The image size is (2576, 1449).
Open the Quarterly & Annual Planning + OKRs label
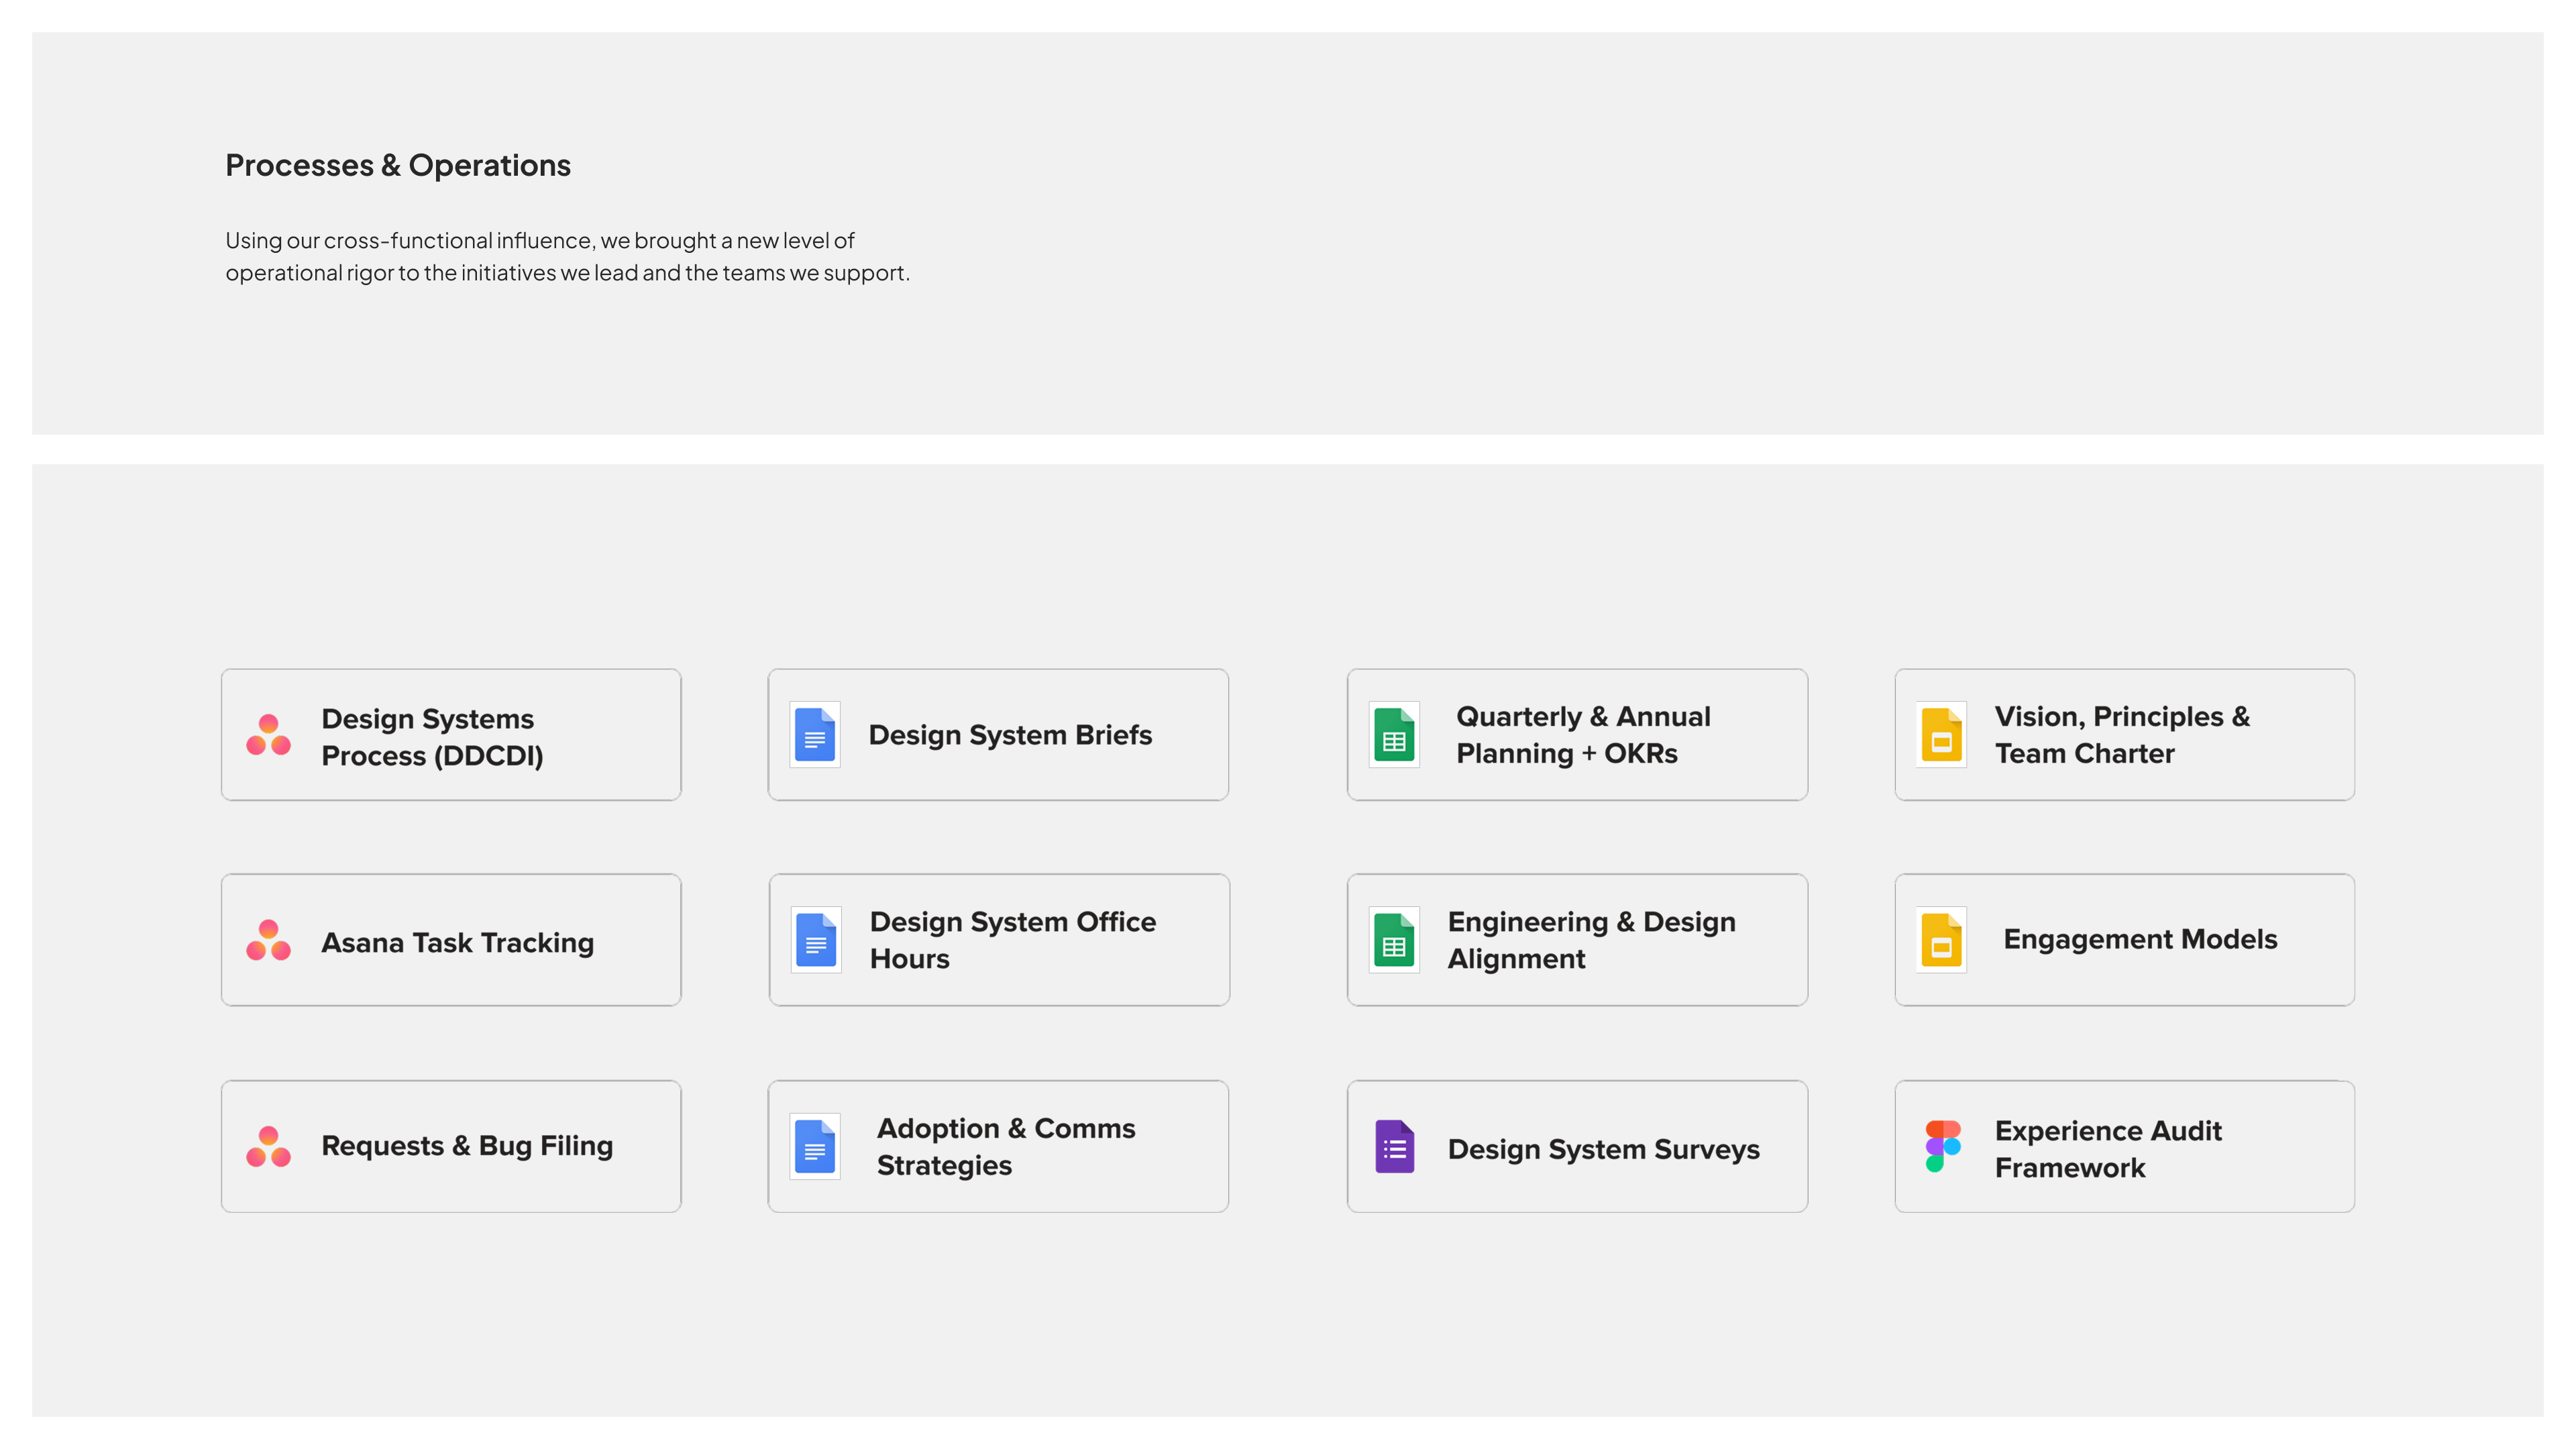tap(1583, 735)
